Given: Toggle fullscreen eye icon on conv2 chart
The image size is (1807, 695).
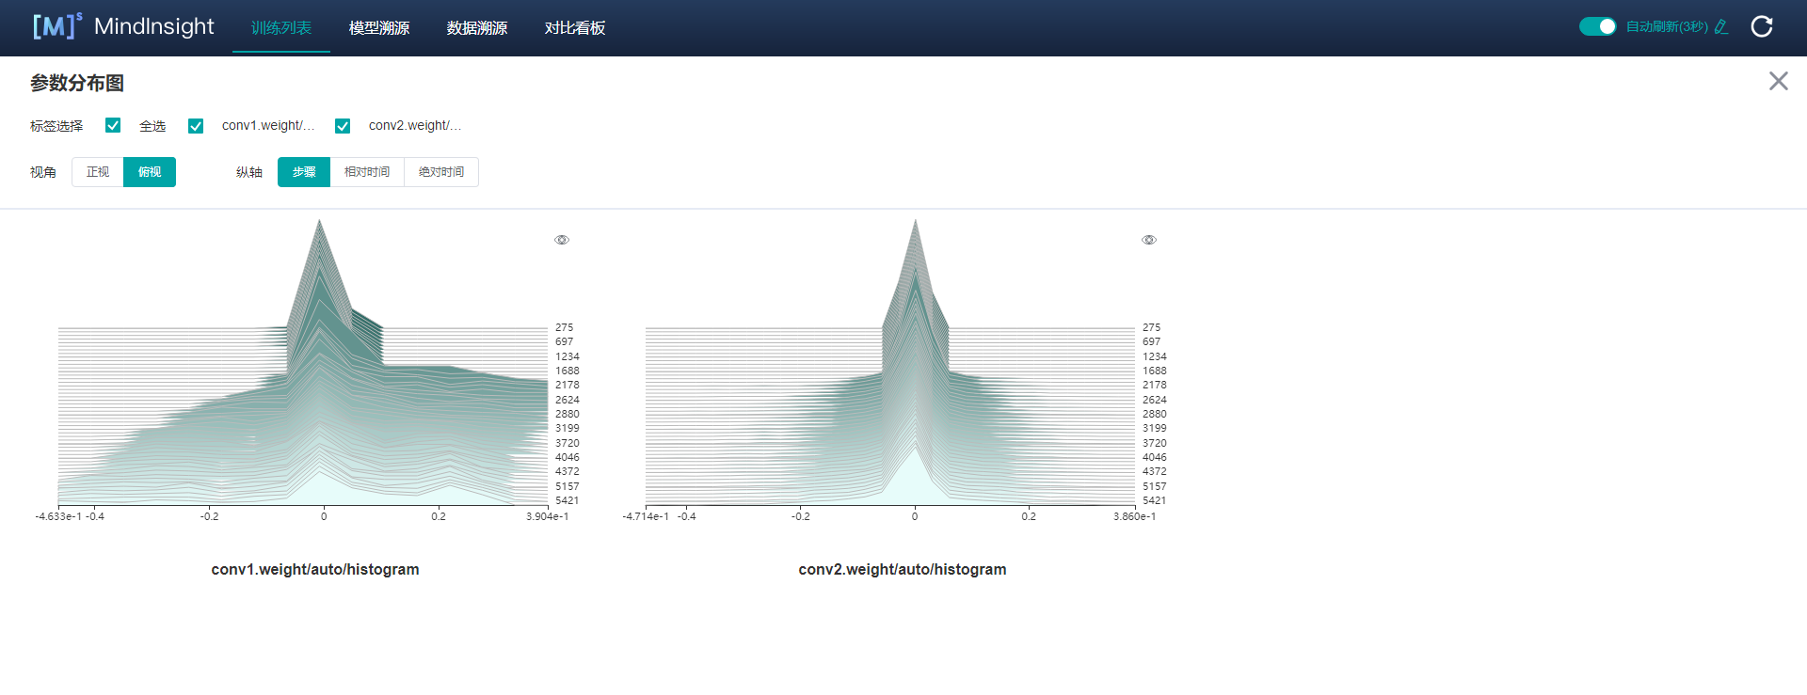Looking at the screenshot, I should (x=1149, y=240).
